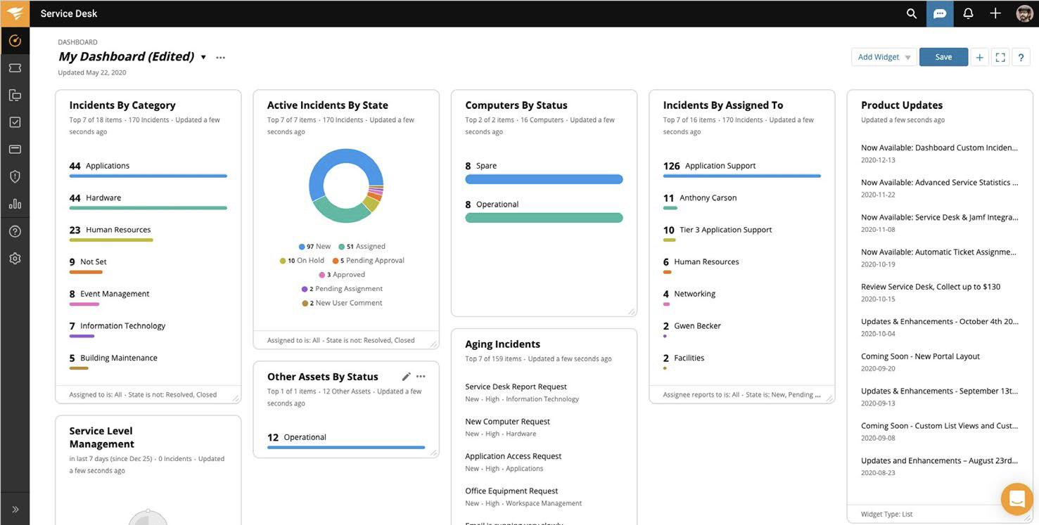Open the Service Desk Report Request incident

pyautogui.click(x=516, y=387)
